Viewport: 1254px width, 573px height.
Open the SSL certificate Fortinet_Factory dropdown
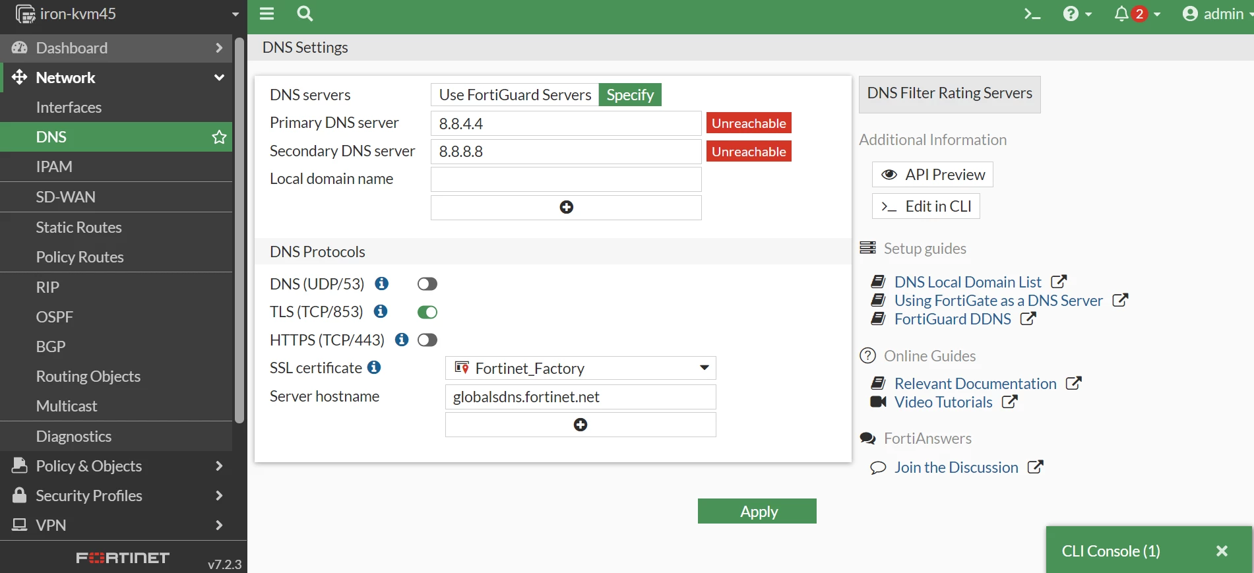[580, 368]
